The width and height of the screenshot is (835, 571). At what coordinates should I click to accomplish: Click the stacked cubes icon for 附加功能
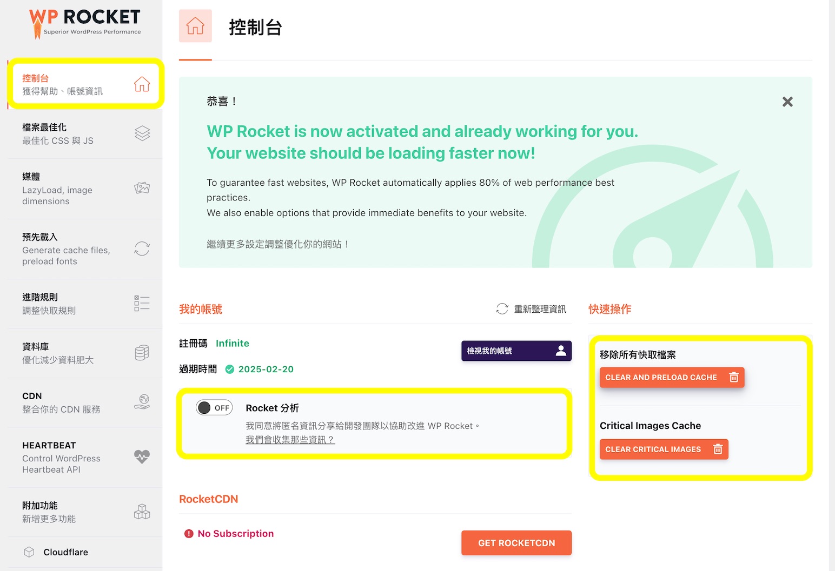coord(142,512)
